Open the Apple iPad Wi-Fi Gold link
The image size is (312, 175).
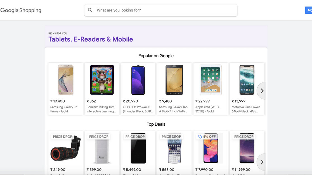(x=207, y=109)
